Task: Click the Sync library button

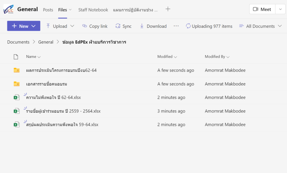Action: coord(123,26)
